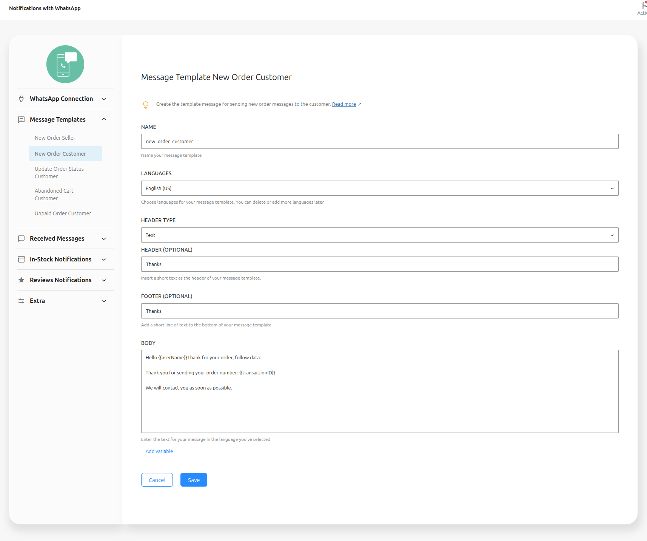Open the Languages dropdown

(x=379, y=188)
